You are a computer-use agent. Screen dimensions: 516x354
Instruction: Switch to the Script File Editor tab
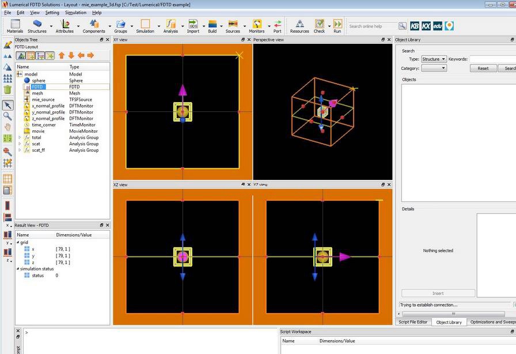tap(413, 322)
